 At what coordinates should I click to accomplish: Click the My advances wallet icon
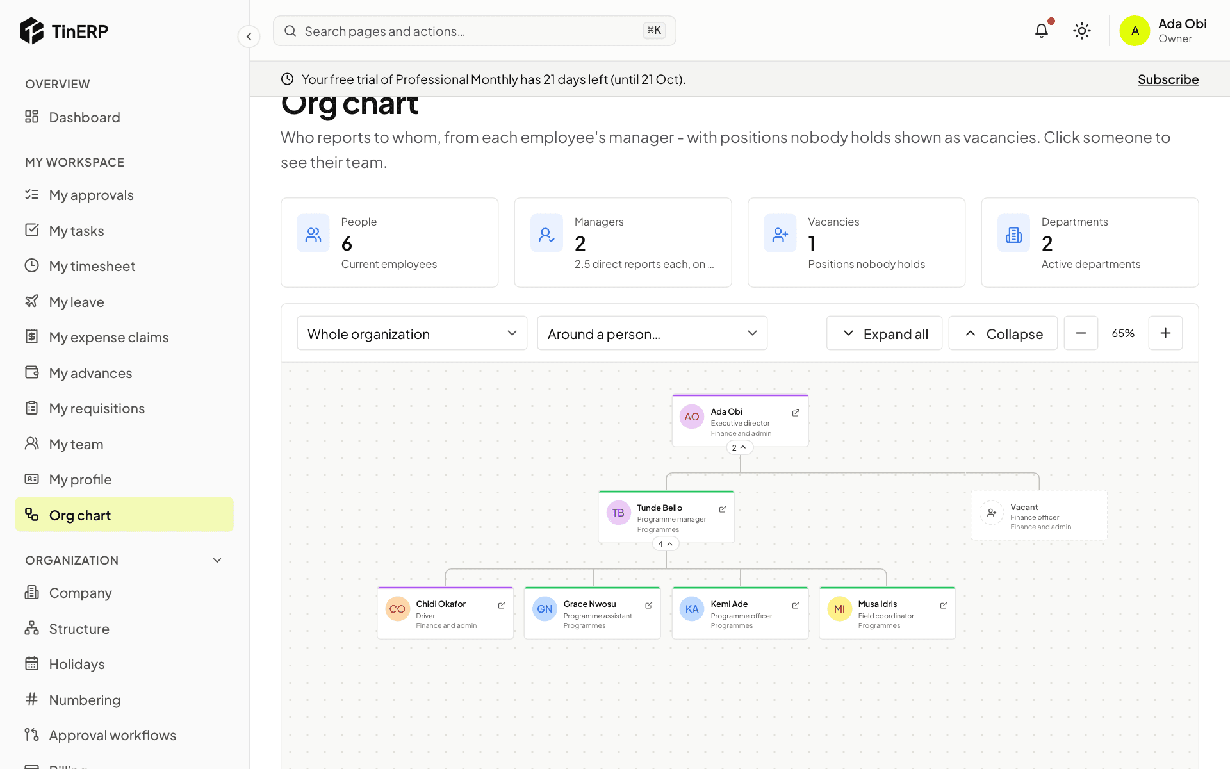(32, 372)
